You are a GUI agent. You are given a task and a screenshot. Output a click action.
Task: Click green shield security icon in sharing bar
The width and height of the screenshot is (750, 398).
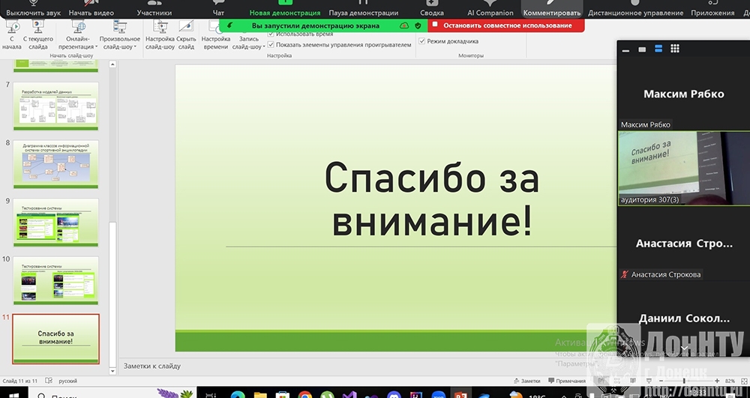tap(418, 25)
